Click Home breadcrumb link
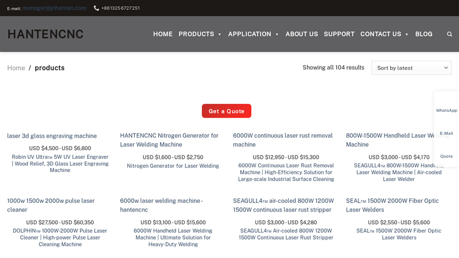This screenshot has width=459, height=258. (16, 68)
